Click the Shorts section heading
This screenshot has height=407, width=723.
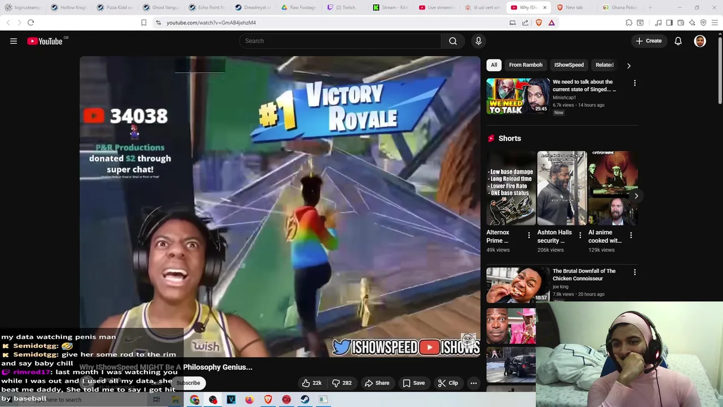[509, 138]
